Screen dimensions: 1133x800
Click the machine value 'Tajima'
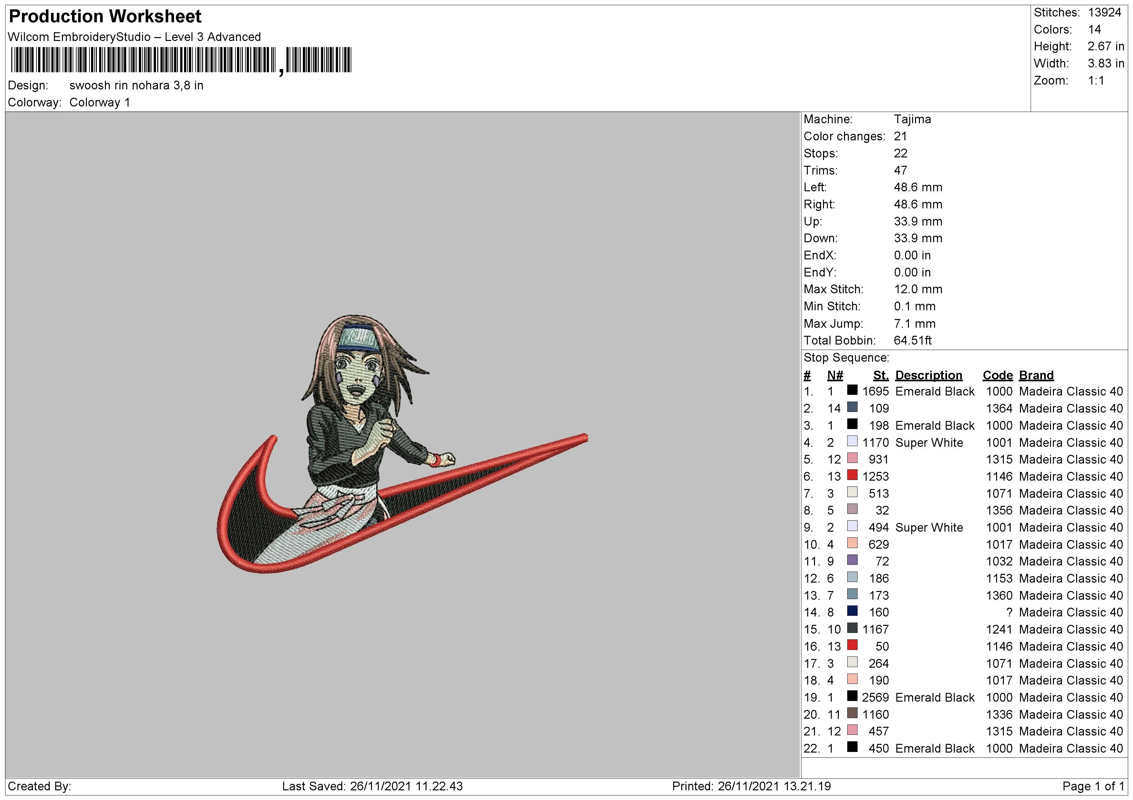click(x=912, y=119)
